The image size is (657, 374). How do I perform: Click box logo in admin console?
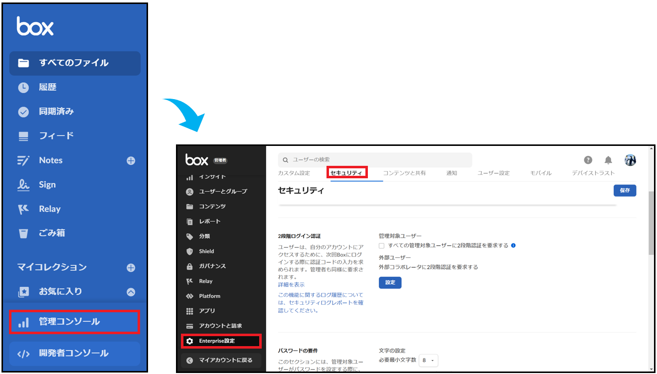click(x=196, y=159)
